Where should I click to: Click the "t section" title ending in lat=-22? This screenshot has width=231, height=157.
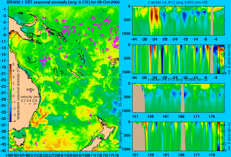coord(178,79)
